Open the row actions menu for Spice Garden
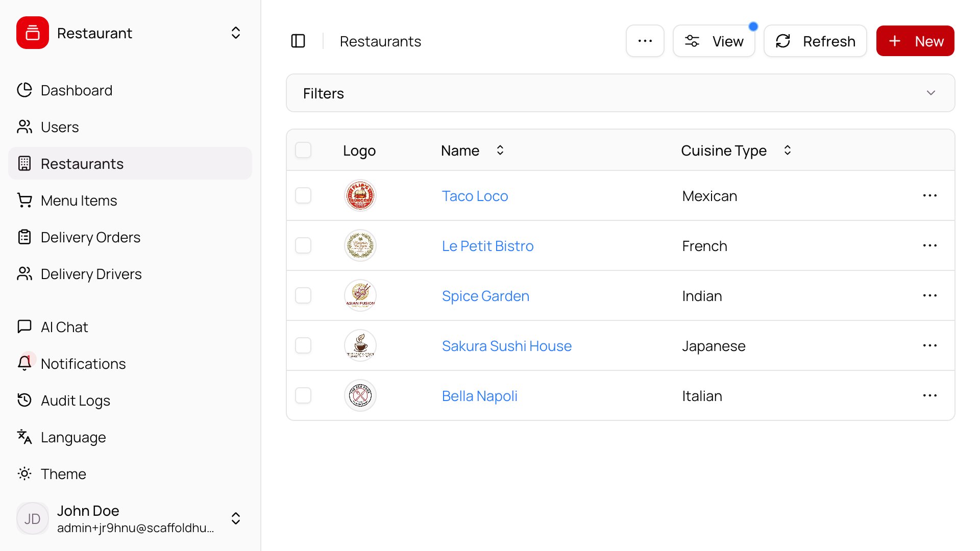This screenshot has width=980, height=551. tap(930, 295)
